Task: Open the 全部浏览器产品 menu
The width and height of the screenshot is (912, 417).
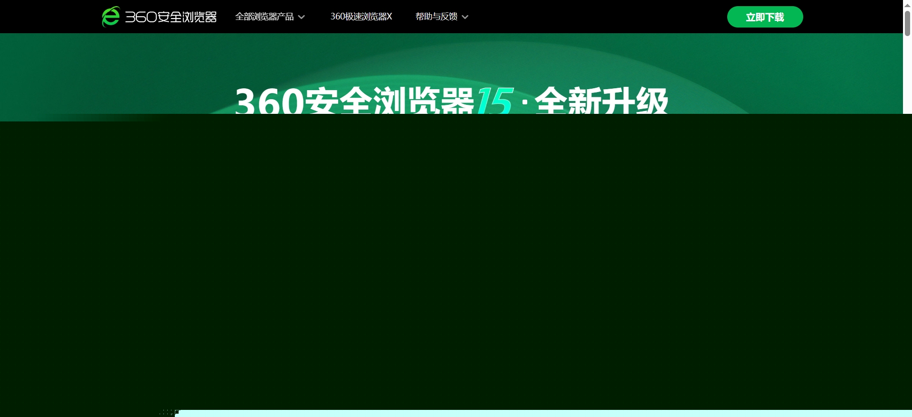Action: pos(265,17)
